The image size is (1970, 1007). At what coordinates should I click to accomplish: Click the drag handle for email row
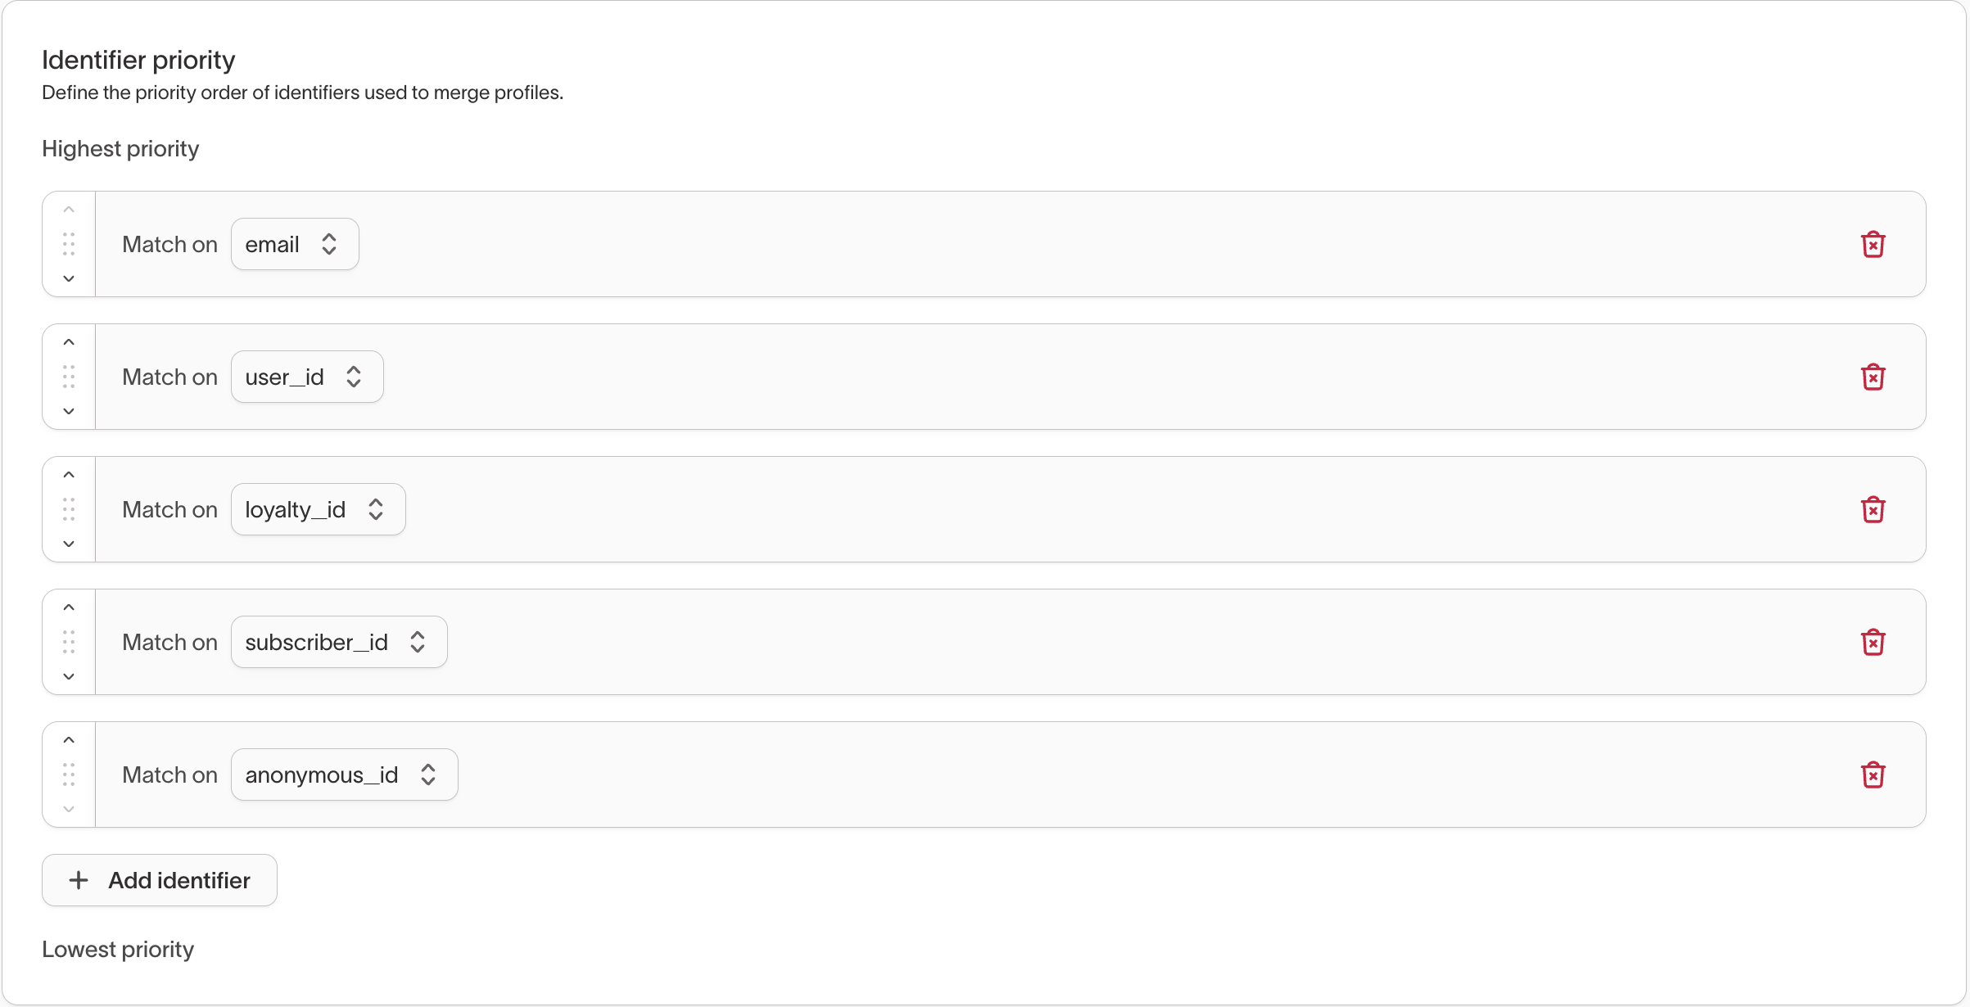click(x=69, y=244)
